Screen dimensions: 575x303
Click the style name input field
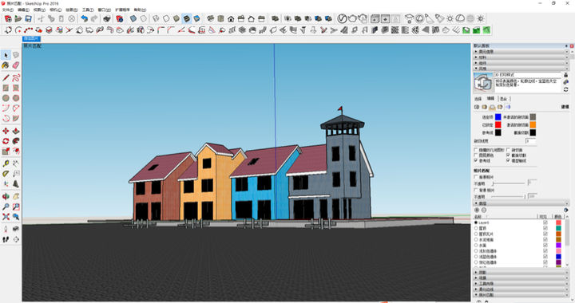tap(527, 75)
